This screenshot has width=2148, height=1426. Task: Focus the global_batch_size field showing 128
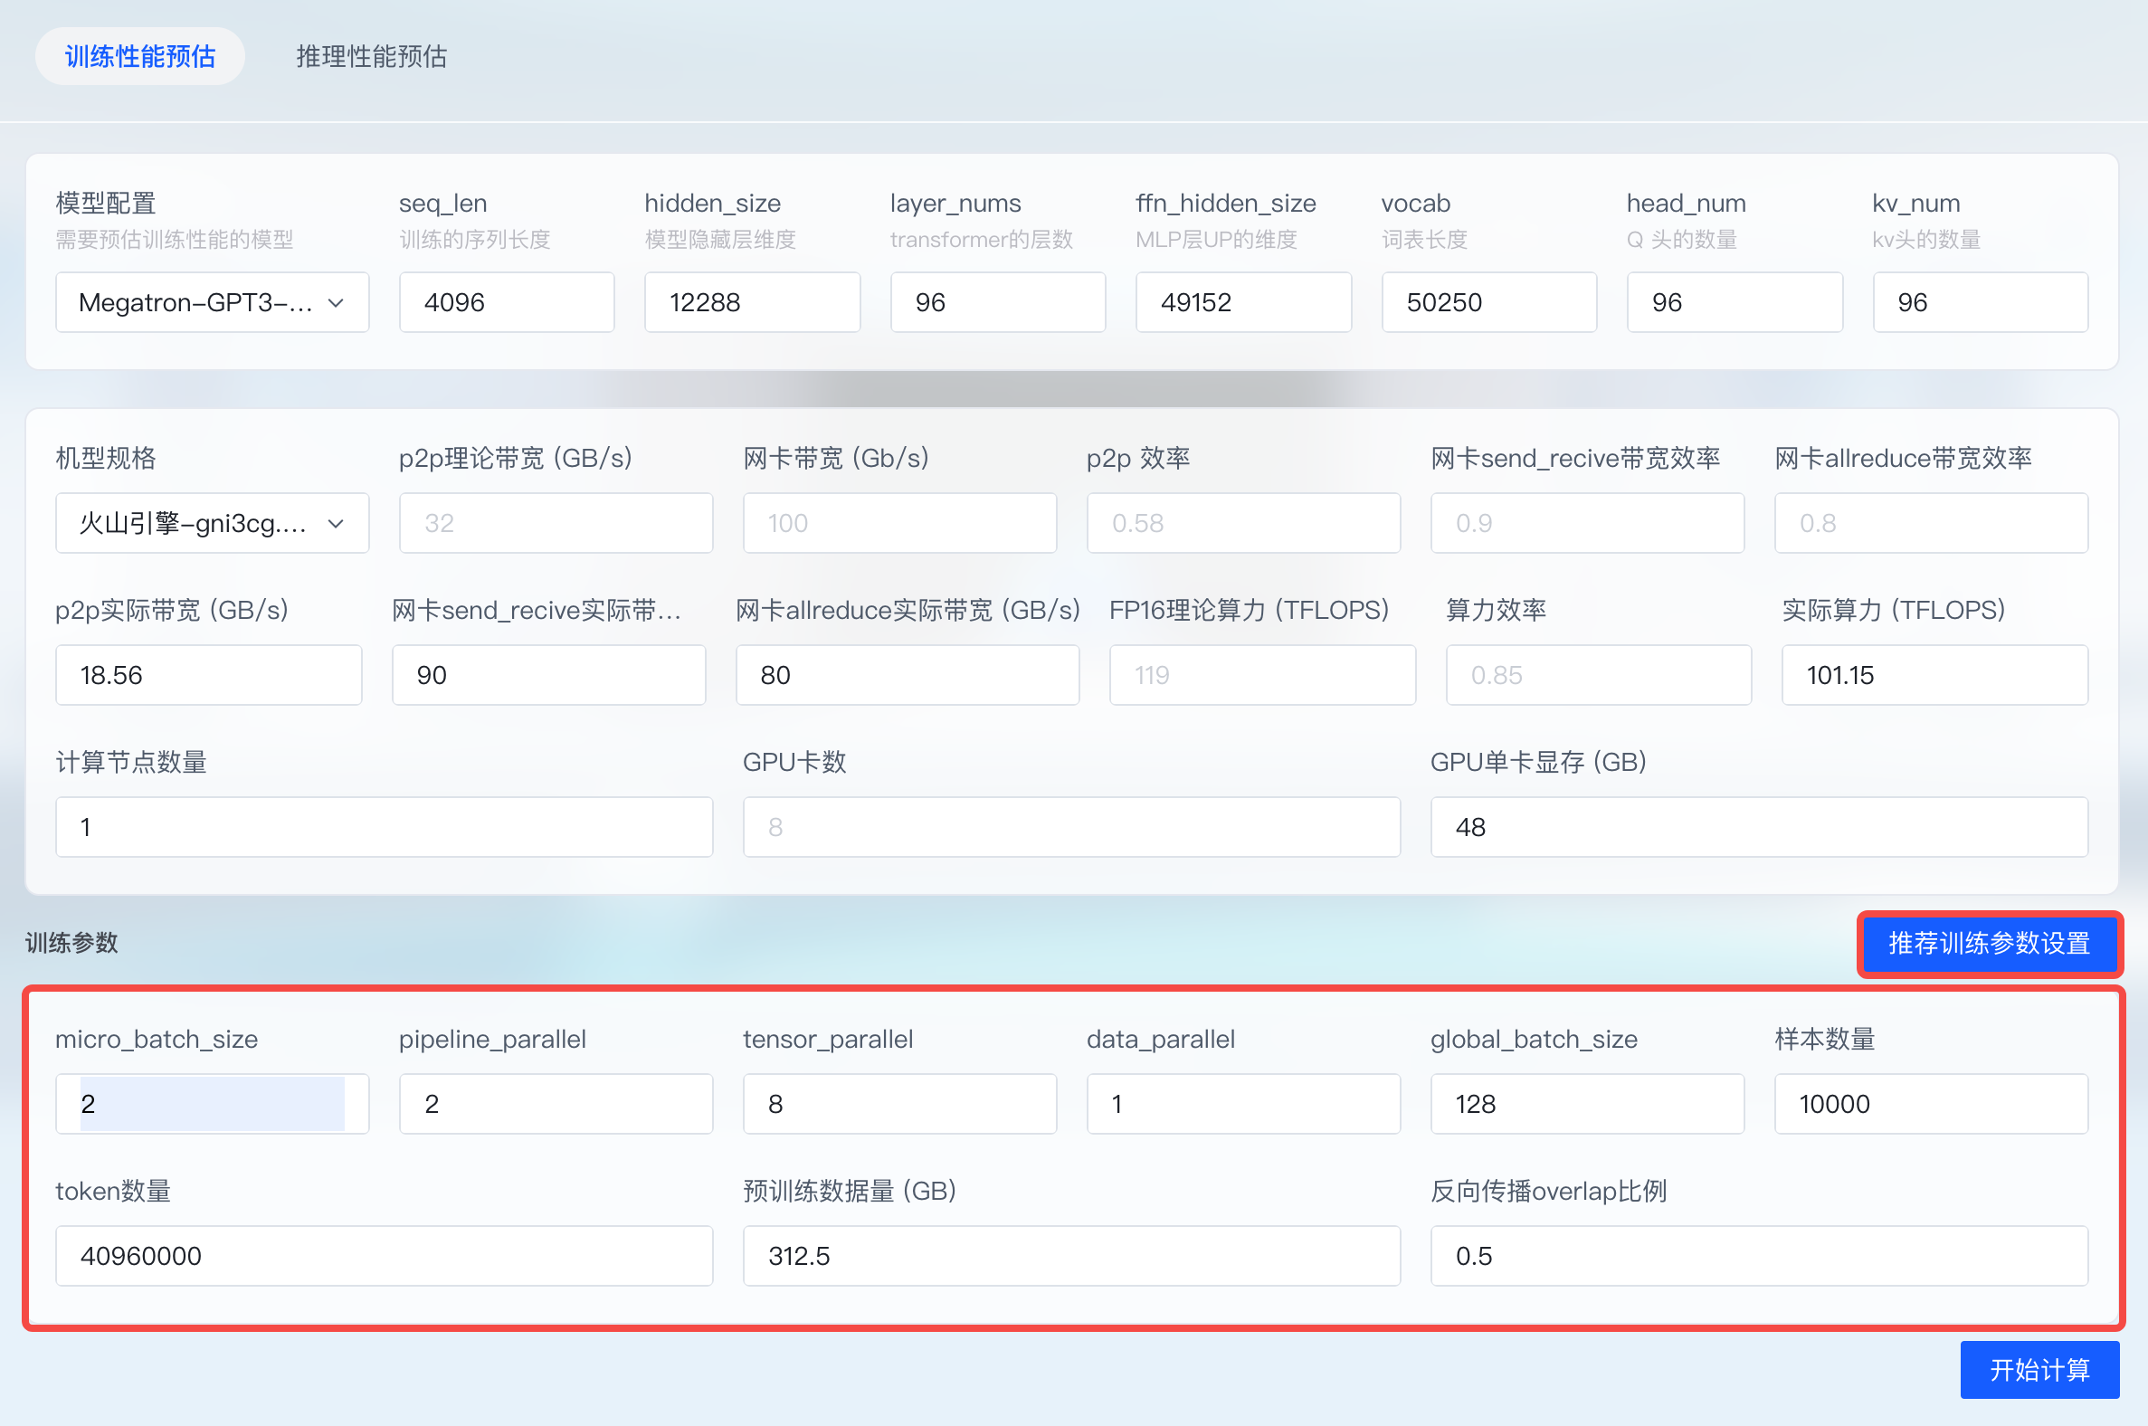click(1587, 1103)
